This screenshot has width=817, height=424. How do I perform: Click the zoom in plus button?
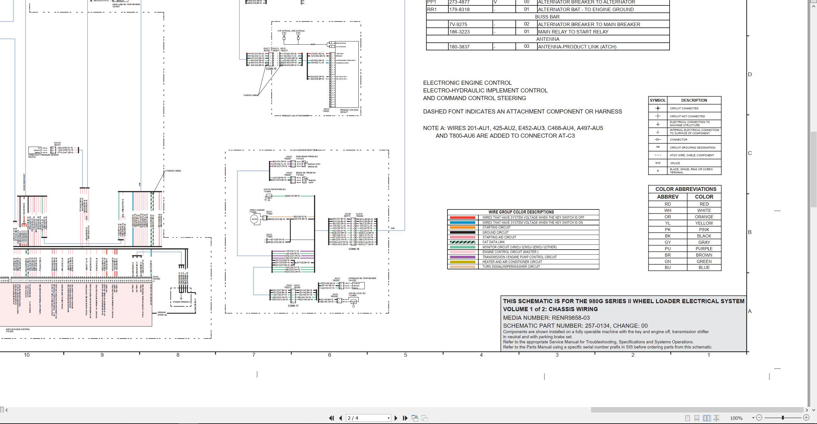point(806,418)
